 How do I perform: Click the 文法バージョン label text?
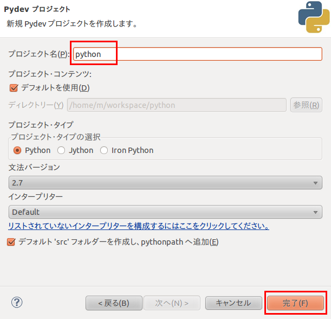[34, 167]
